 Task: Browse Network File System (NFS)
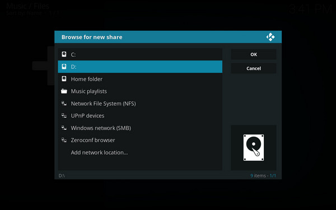[140, 104]
